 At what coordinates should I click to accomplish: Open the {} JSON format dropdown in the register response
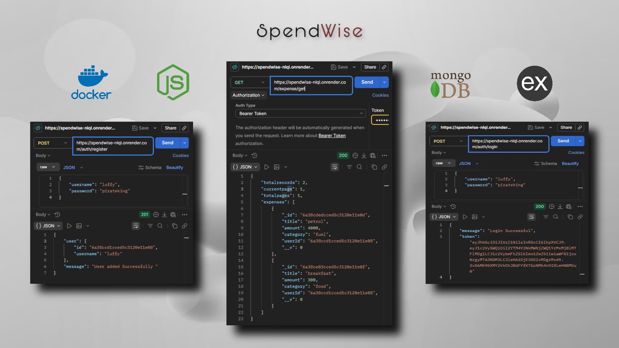[x=48, y=226]
